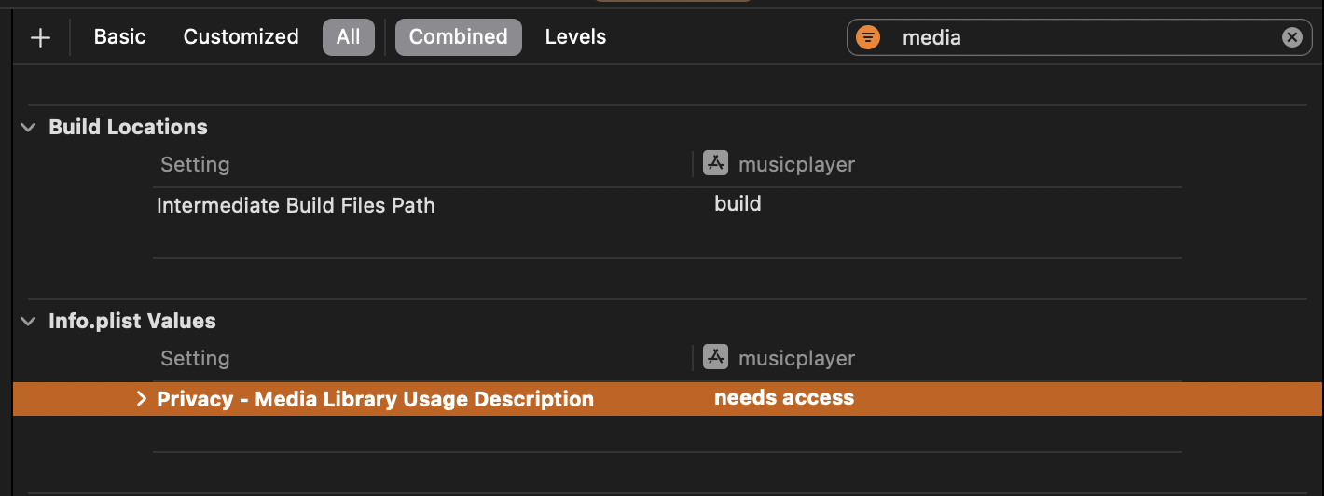Show Basic build settings
The width and height of the screenshot is (1324, 496).
click(120, 37)
